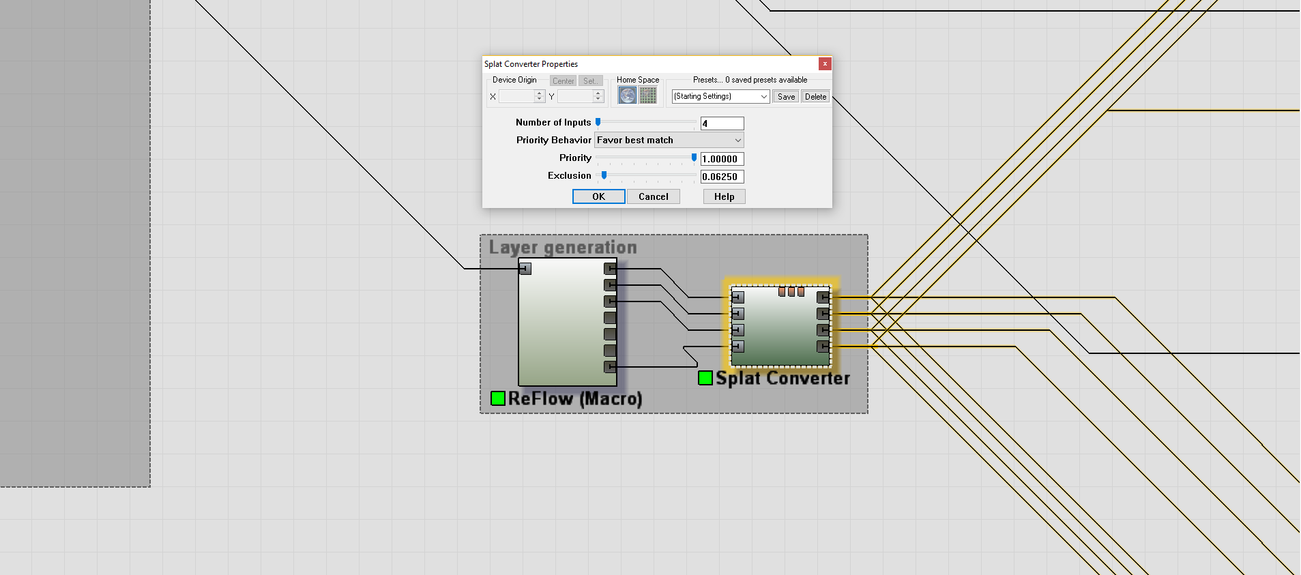The height and width of the screenshot is (575, 1301).
Task: Click the sixth output port of ReFlow device
Action: point(610,351)
